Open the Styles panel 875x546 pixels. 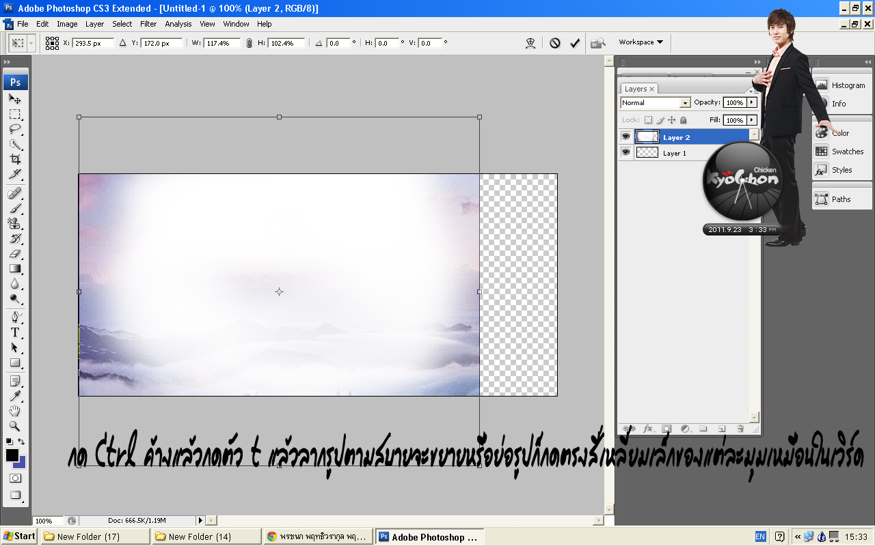tap(842, 170)
